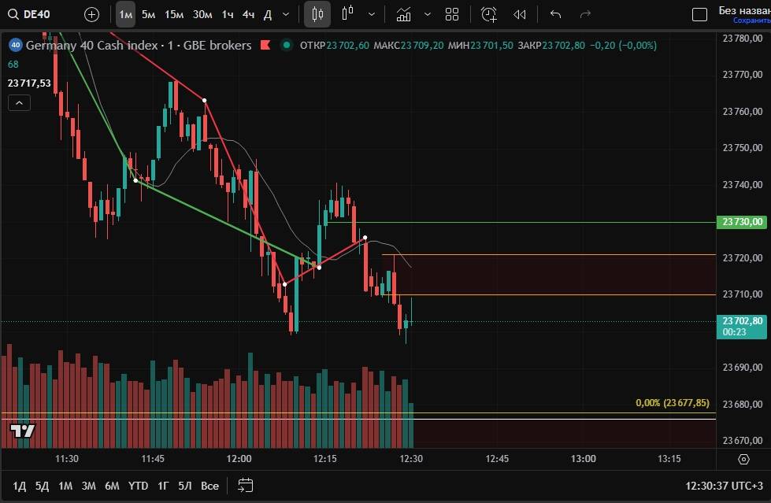Switch to the 15m timeframe
This screenshot has width=771, height=503.
(174, 14)
